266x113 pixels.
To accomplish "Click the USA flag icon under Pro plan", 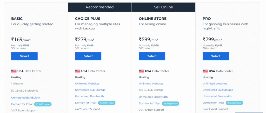I will pyautogui.click(x=205, y=71).
